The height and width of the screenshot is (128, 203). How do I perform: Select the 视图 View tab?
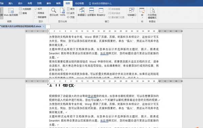(68, 3)
